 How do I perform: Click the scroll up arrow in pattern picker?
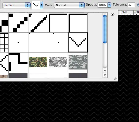coord(105,70)
